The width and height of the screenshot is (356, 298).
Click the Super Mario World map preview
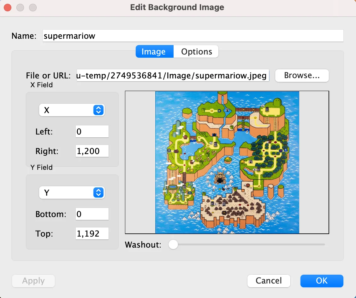[227, 162]
